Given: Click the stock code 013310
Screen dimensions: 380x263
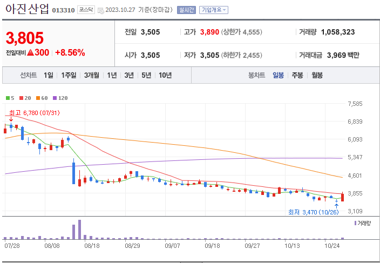Looking at the screenshot, I should (x=63, y=10).
